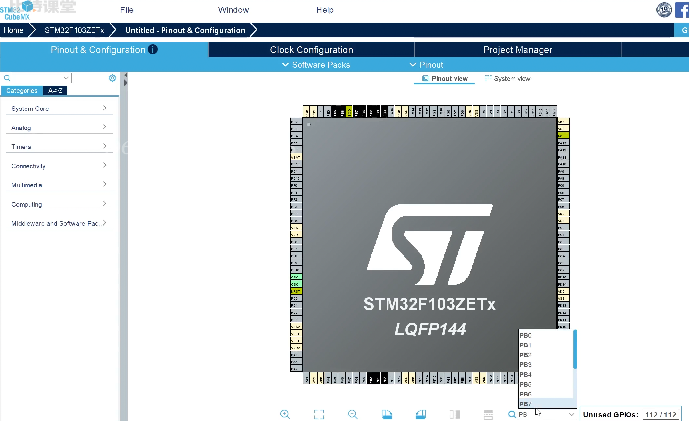This screenshot has height=421, width=689.
Task: Select the Categories tab
Action: coord(22,91)
